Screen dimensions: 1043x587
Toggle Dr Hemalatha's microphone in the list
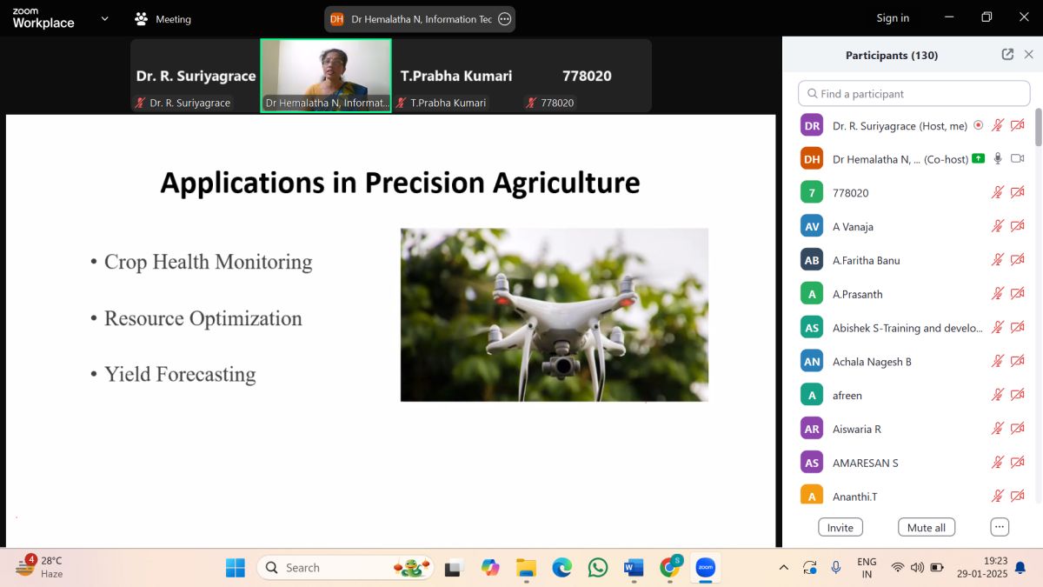(x=998, y=159)
